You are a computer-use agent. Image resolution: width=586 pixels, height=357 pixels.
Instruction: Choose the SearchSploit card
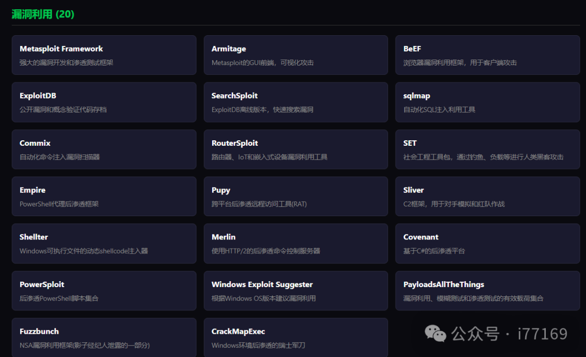296,102
